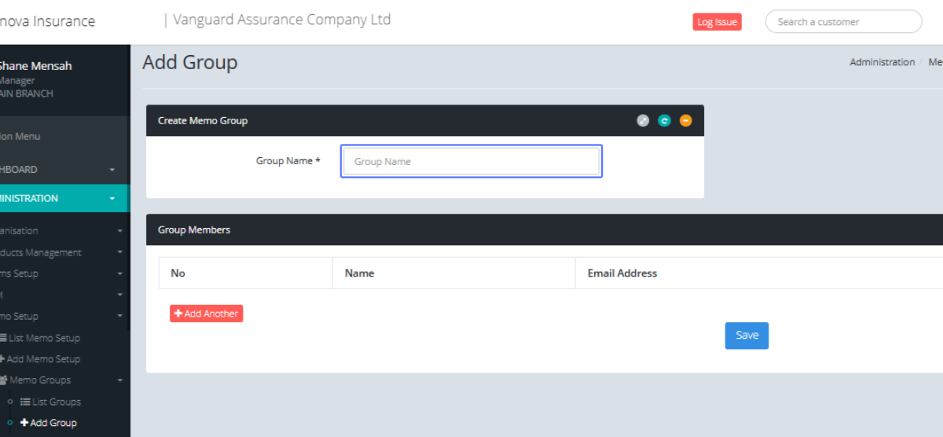Focus the Group Name text field
Viewport: 943px width, 437px height.
pos(472,161)
